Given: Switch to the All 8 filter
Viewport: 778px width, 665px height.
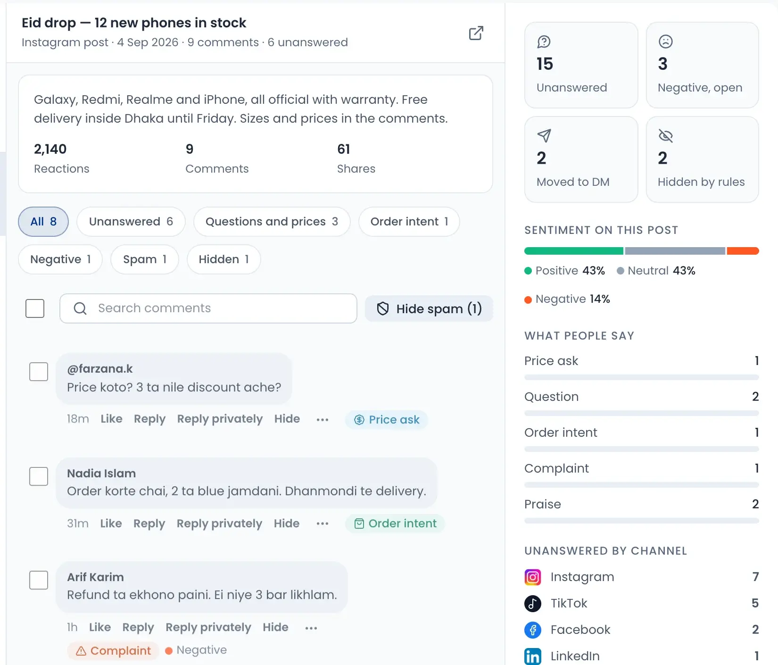Looking at the screenshot, I should click(43, 222).
